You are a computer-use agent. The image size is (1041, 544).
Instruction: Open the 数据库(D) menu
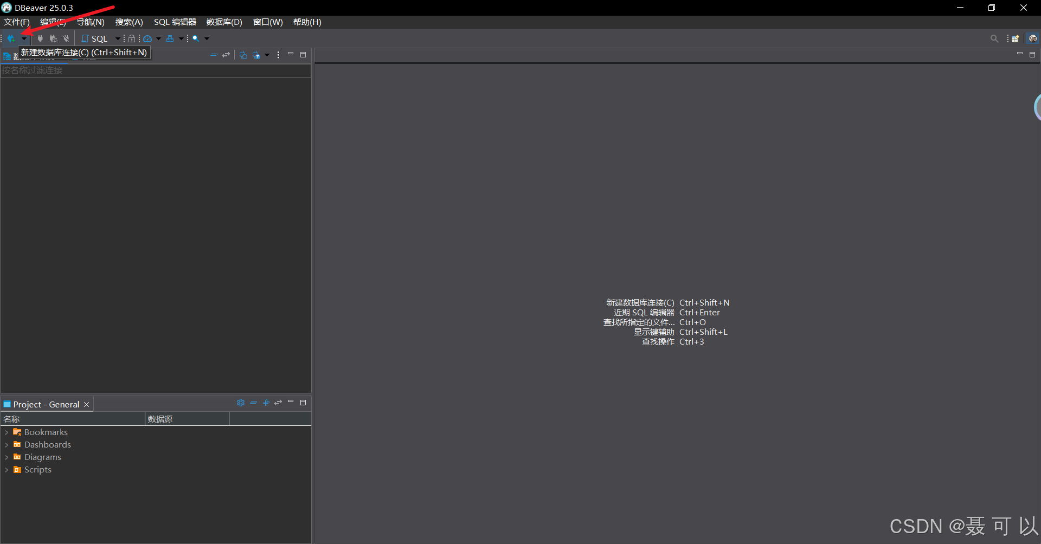click(x=224, y=22)
